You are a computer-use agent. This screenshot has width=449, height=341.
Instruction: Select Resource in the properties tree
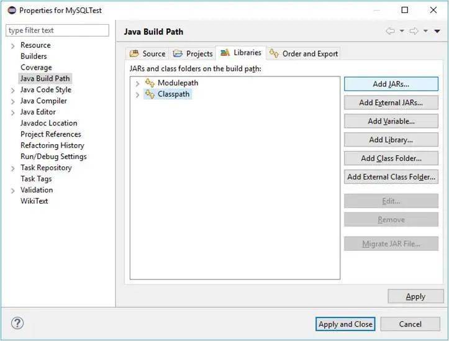(35, 45)
